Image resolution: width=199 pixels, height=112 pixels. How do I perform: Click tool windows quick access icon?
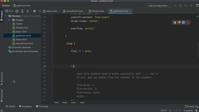tap(2, 110)
